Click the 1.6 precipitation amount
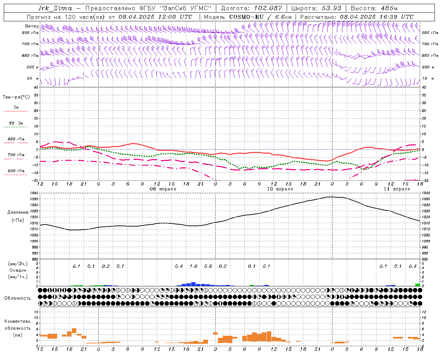Image resolution: width=440 pixels, height=352 pixels. (194, 266)
